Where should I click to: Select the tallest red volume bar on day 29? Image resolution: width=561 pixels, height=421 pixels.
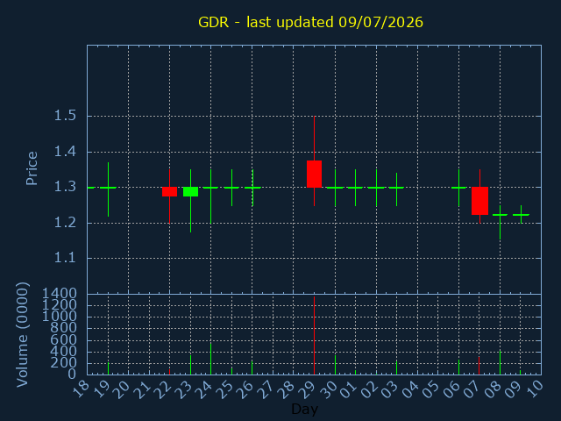click(x=314, y=335)
